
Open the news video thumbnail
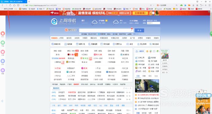[x=147, y=86]
